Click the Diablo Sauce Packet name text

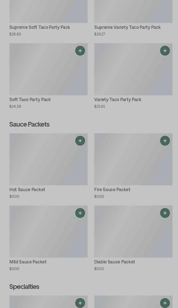click(x=115, y=262)
